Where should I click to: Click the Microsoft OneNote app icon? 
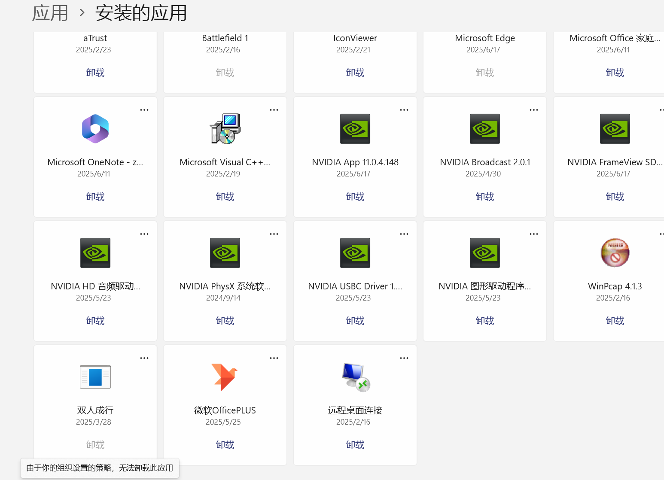click(95, 129)
